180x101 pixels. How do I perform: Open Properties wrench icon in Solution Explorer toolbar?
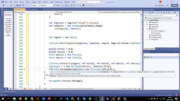[x=175, y=12]
